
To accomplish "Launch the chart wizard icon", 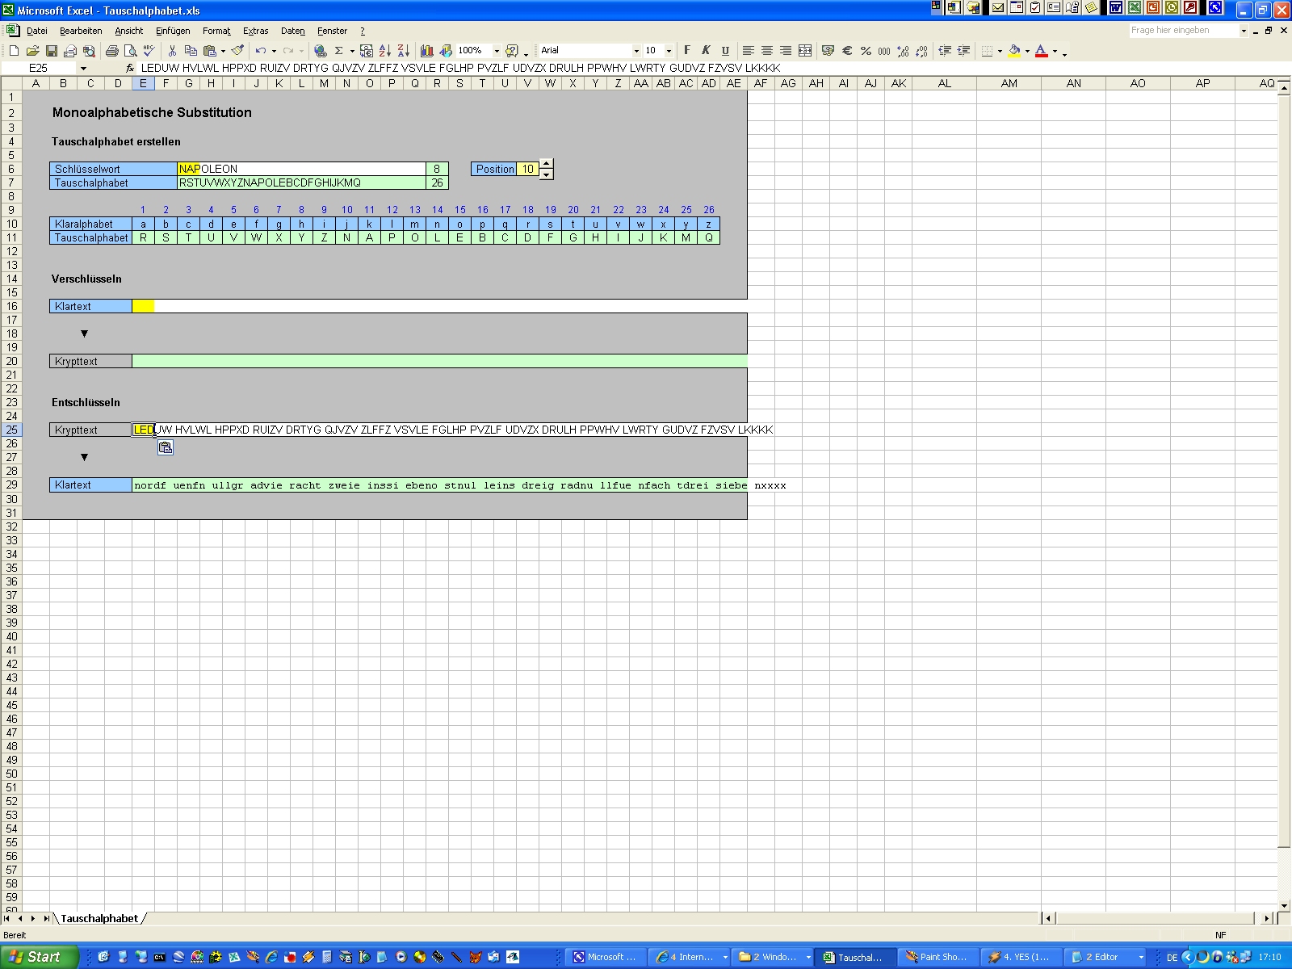I will pyautogui.click(x=427, y=51).
